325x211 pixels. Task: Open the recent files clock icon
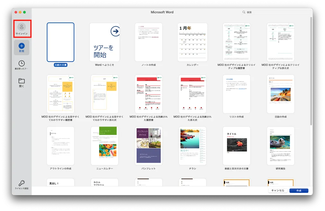point(22,64)
